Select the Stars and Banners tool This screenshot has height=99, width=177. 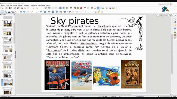click(x=61, y=12)
